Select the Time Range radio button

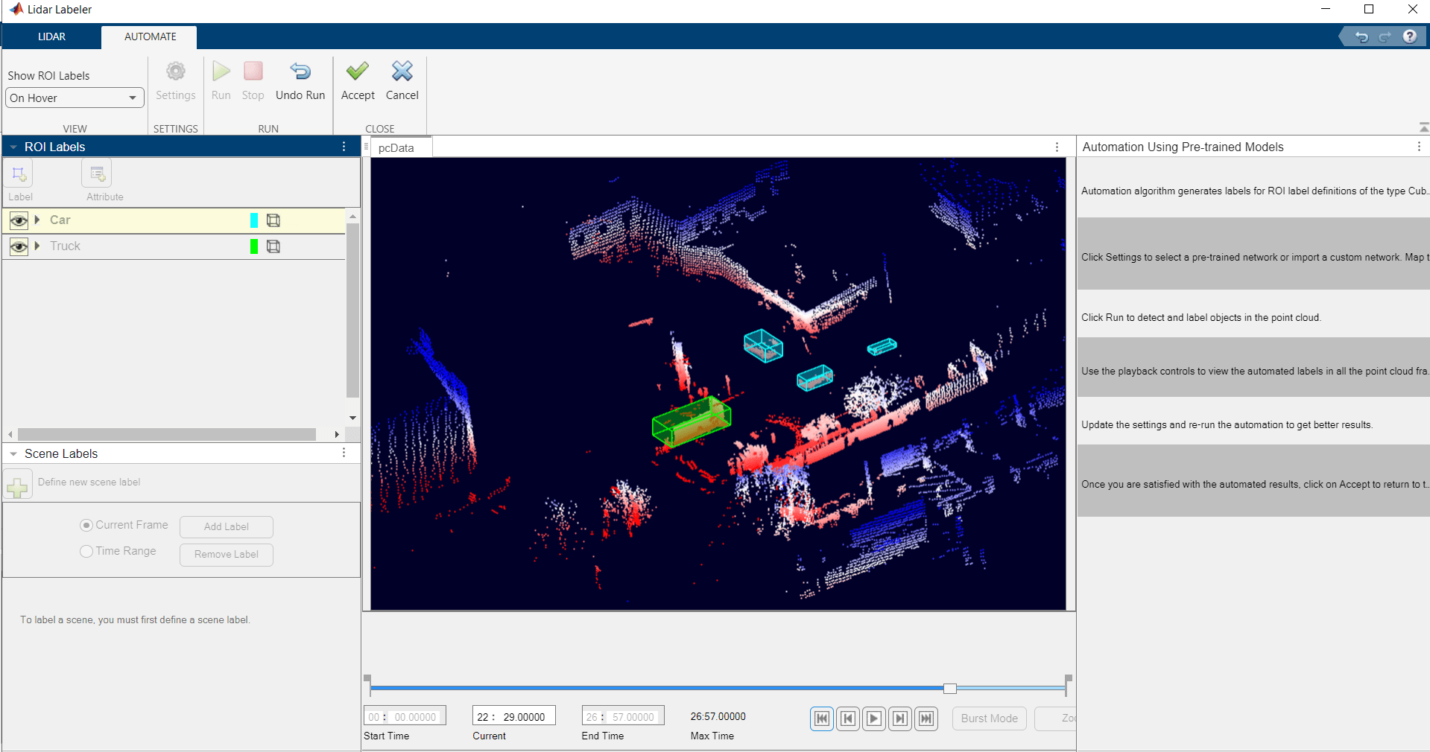(x=86, y=551)
